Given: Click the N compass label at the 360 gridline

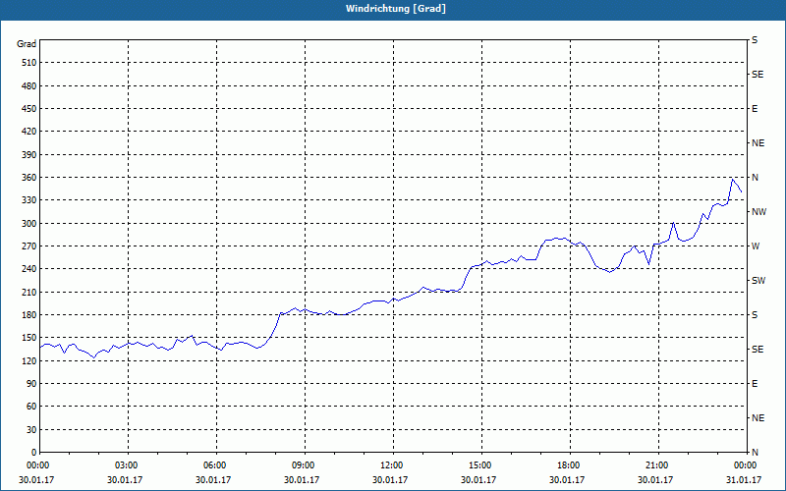Looking at the screenshot, I should click(755, 178).
